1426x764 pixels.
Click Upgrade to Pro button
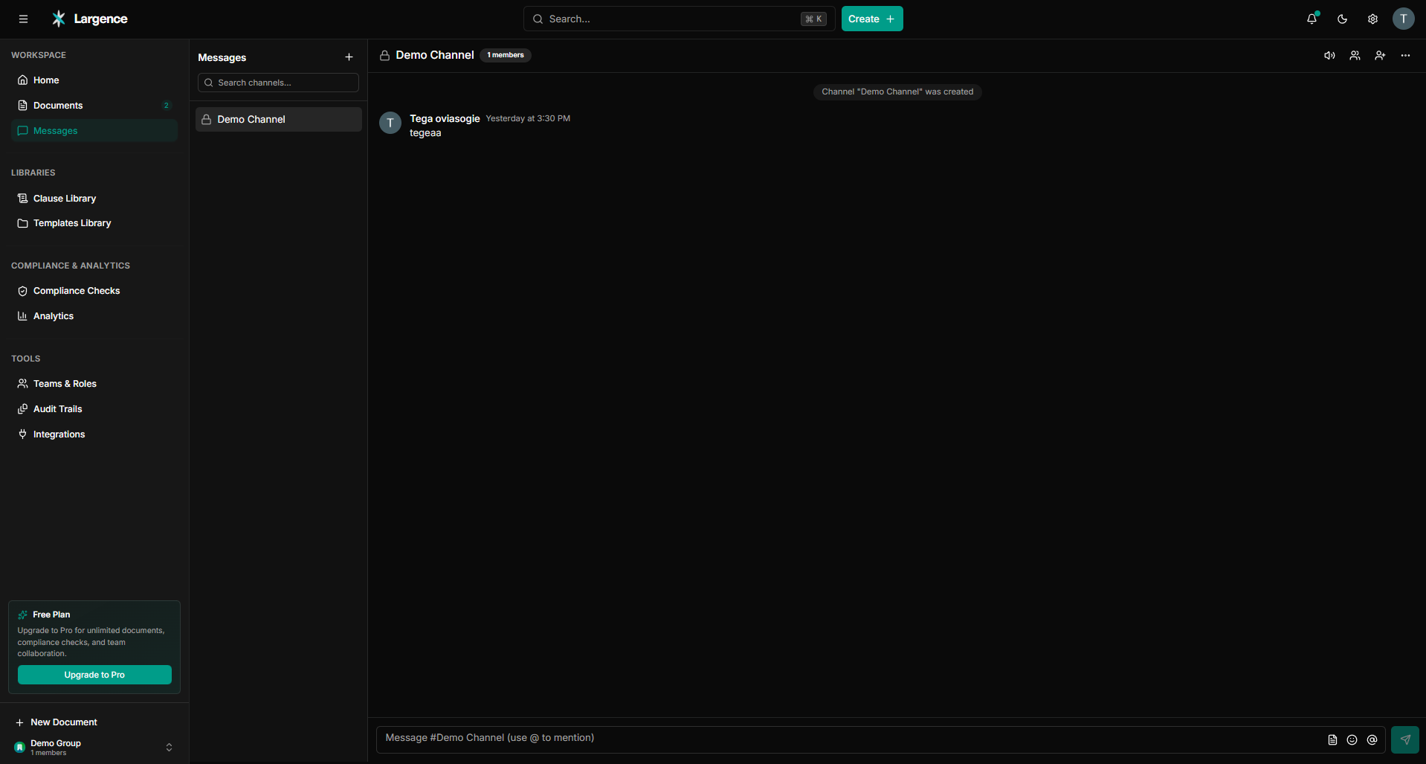click(94, 675)
